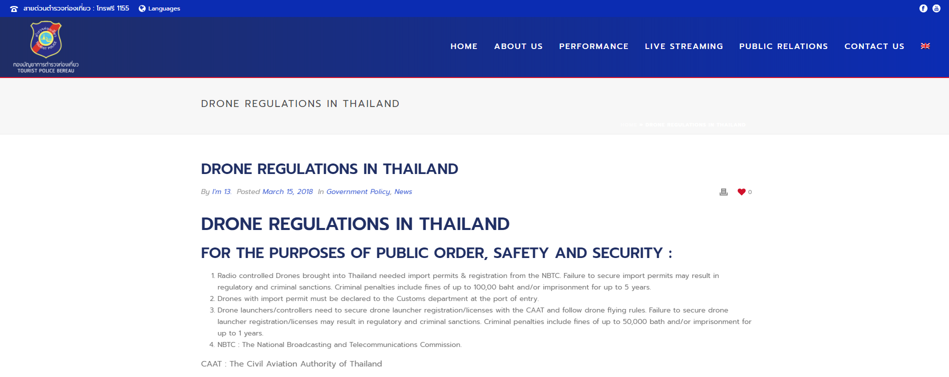Open the PUBLIC RELATIONS menu
The width and height of the screenshot is (949, 377).
[x=784, y=46]
